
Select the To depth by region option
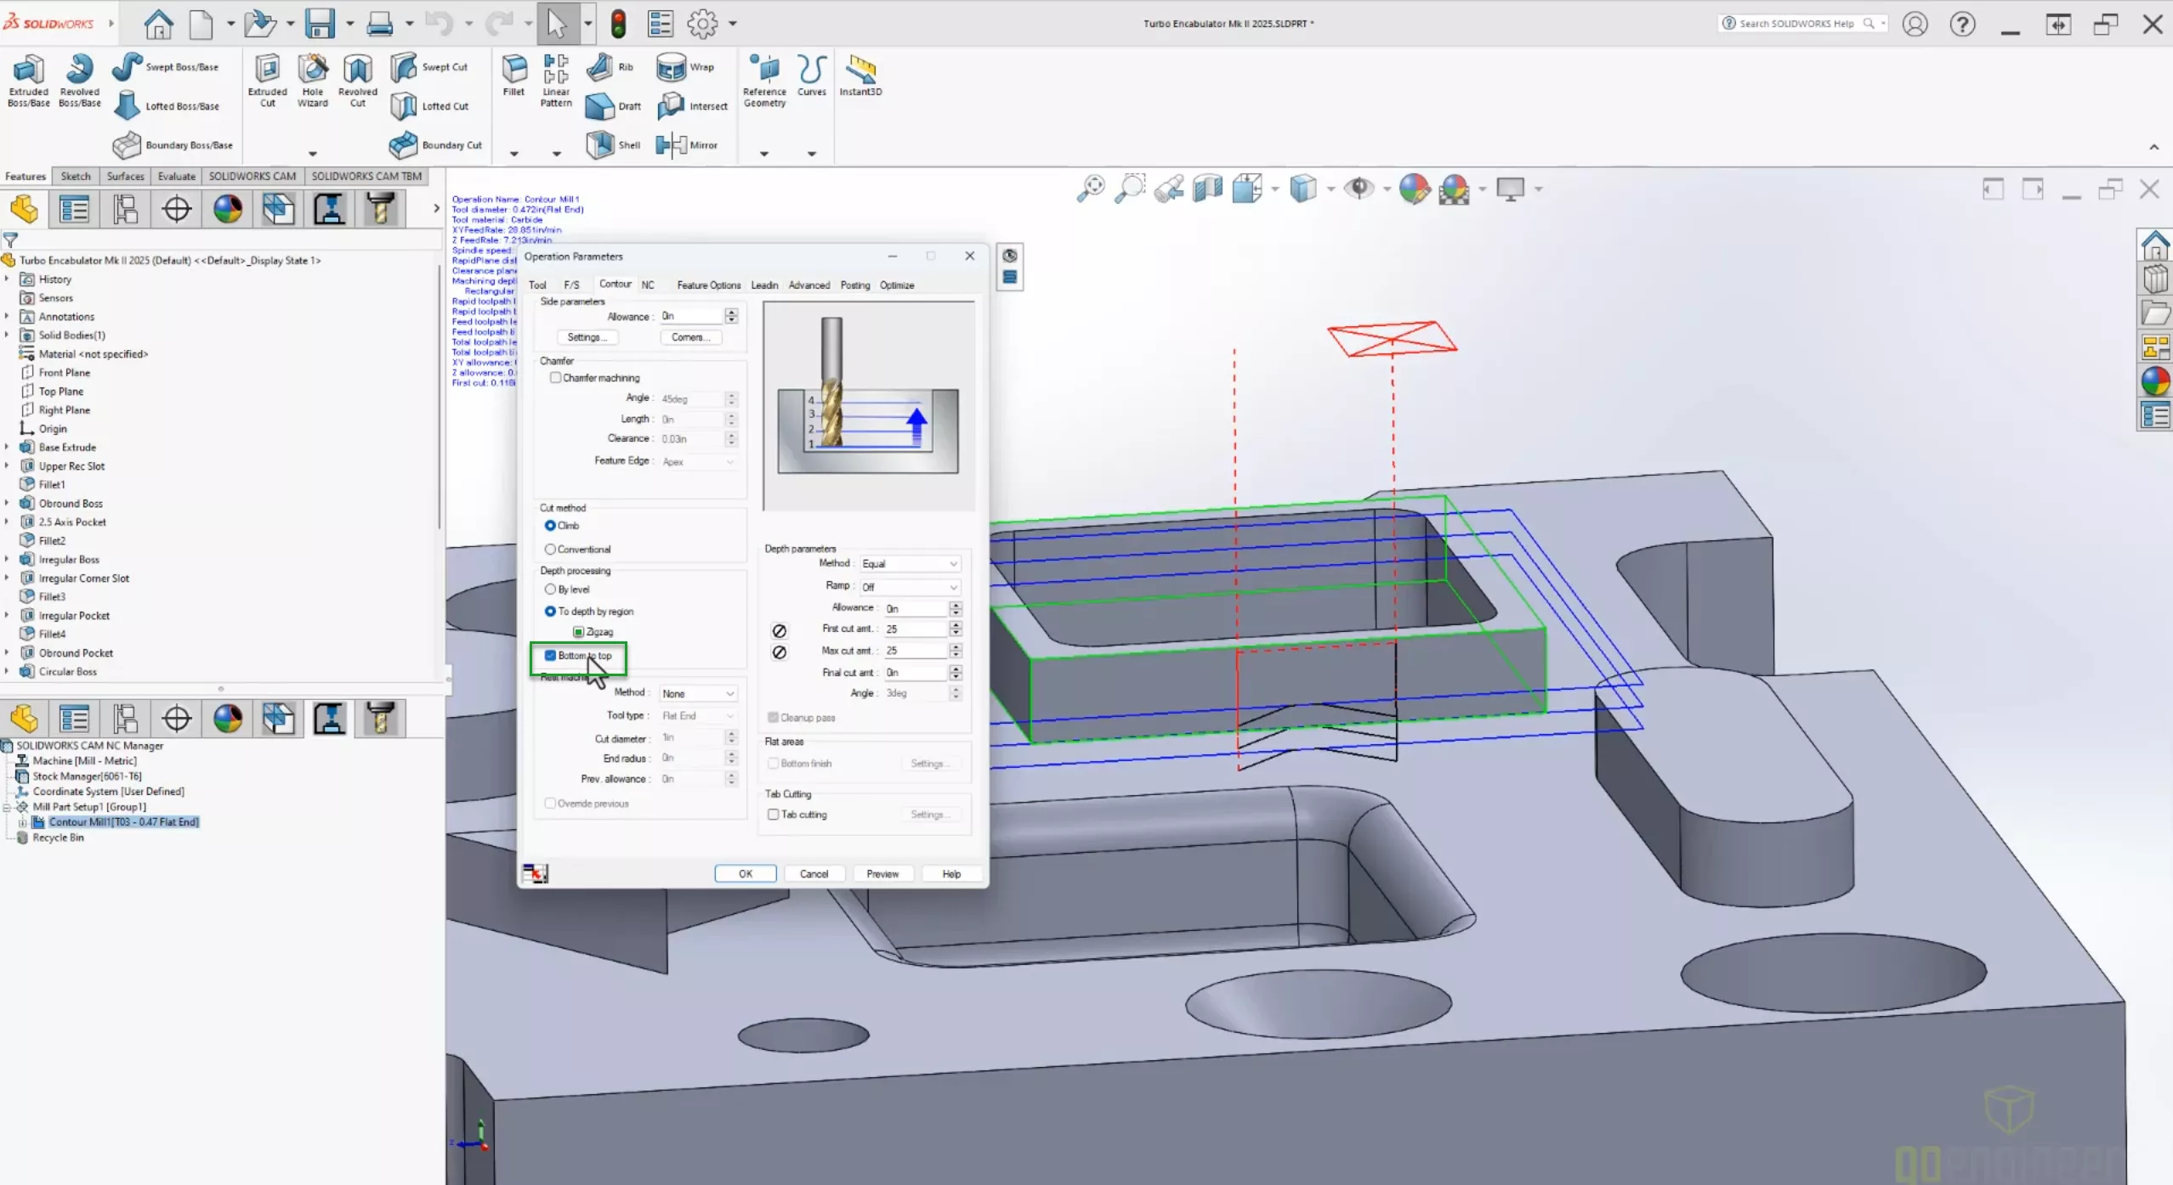[550, 612]
